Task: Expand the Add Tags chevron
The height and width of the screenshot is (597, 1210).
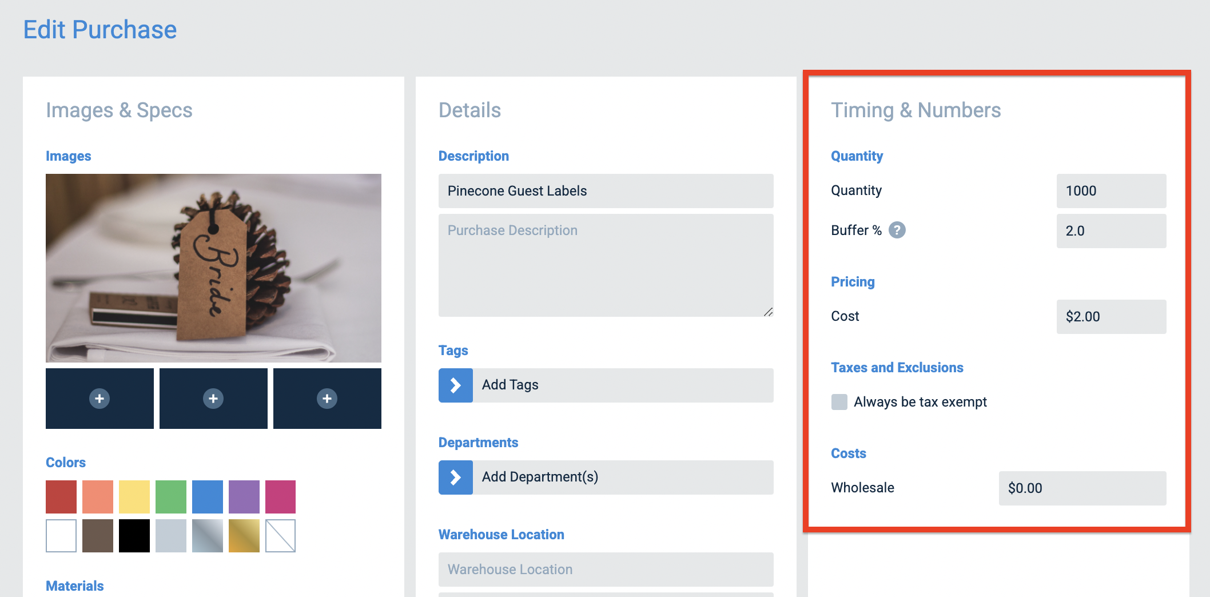Action: [455, 385]
